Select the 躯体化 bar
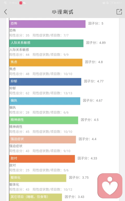125x201 pixels. point(38,178)
